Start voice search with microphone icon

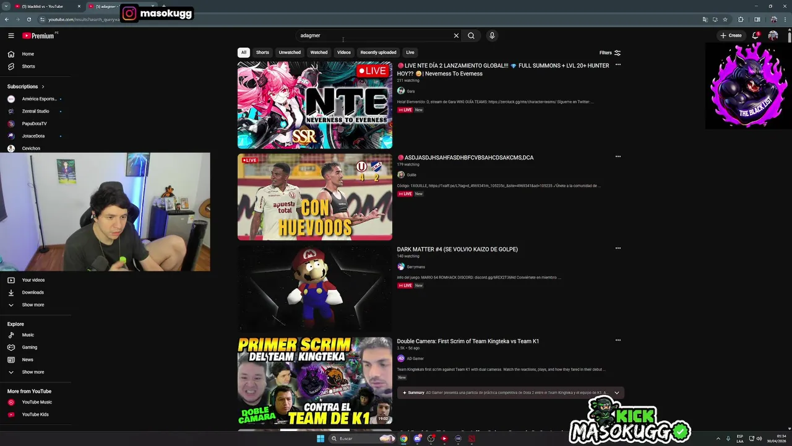pyautogui.click(x=492, y=36)
